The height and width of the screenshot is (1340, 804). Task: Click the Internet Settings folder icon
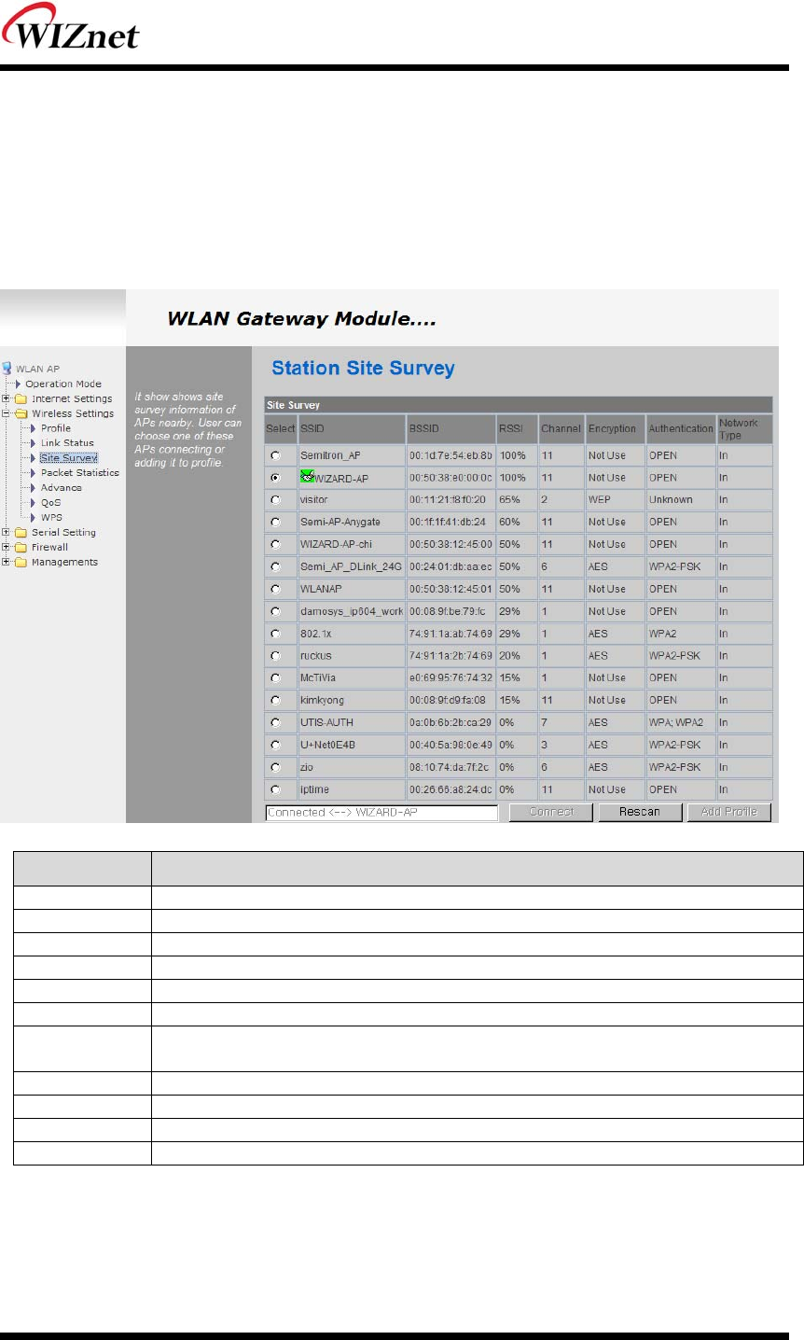pos(21,398)
